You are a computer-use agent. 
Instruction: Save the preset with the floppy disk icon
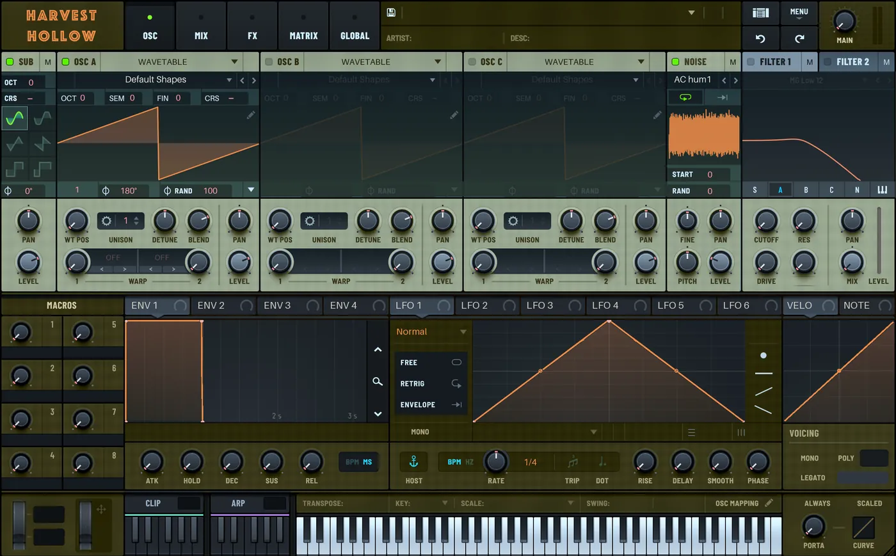tap(391, 12)
